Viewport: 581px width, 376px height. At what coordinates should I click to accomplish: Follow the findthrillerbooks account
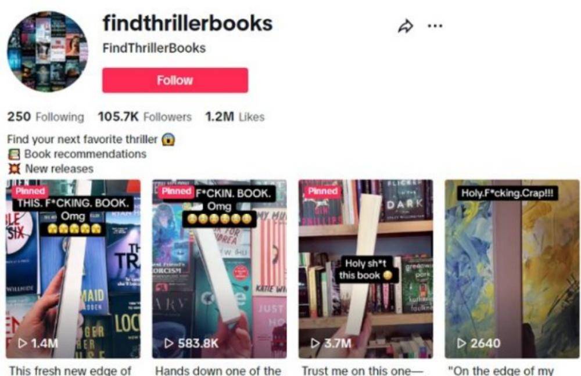tap(175, 80)
